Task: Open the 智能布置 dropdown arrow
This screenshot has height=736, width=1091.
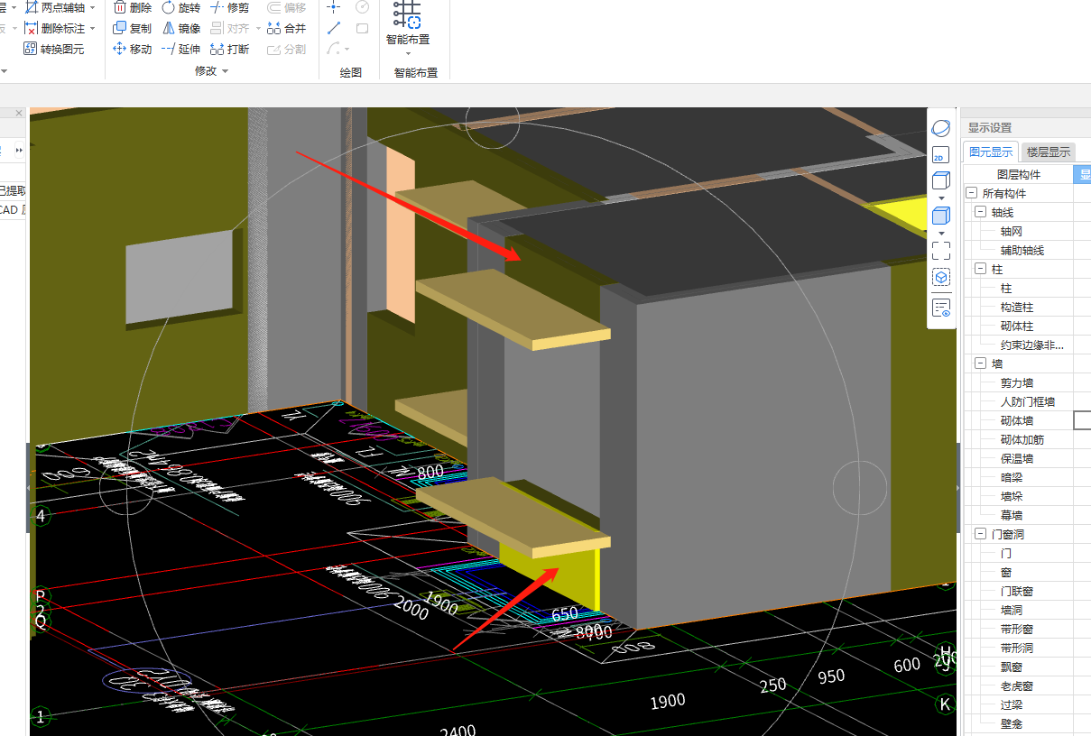Action: [x=408, y=53]
